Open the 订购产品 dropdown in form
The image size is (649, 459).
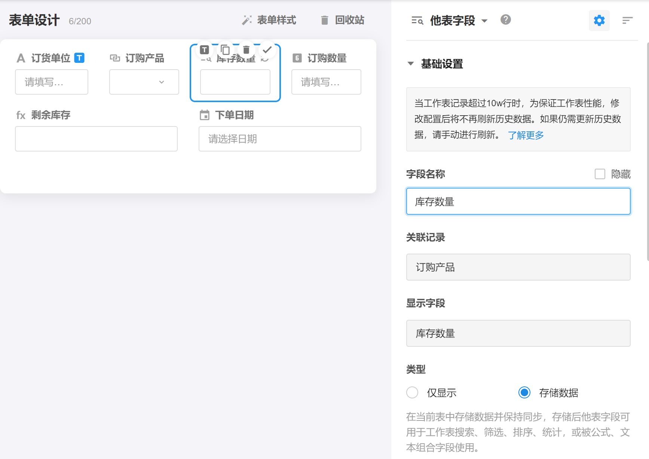144,82
